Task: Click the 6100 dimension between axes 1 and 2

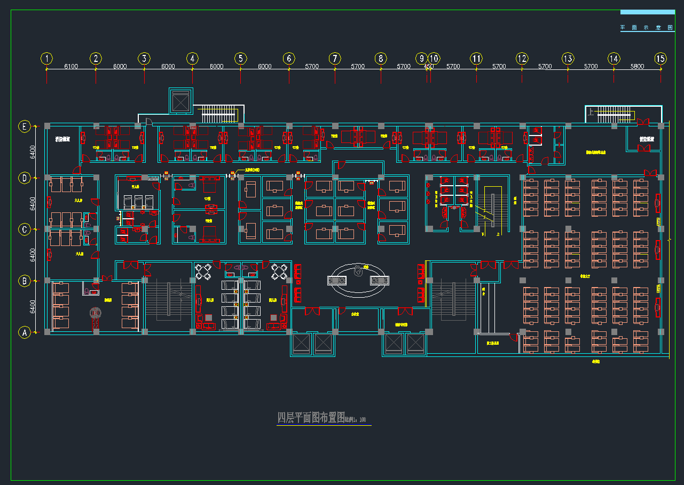Action: 71,67
